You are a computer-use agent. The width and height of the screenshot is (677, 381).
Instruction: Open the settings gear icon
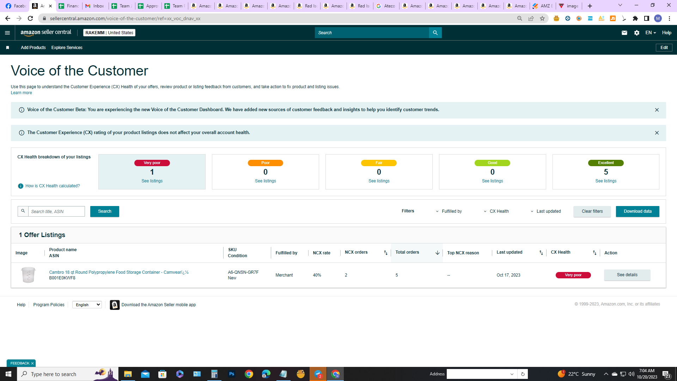coord(637,33)
